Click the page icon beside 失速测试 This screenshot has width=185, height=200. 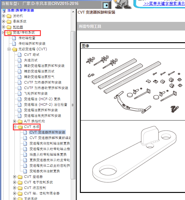20,60
